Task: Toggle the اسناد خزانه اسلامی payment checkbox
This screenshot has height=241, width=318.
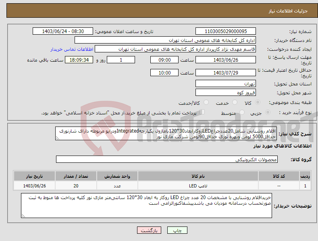Action: pyautogui.click(x=202, y=112)
